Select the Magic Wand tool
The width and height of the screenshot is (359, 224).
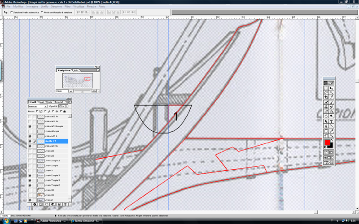pos(332,93)
